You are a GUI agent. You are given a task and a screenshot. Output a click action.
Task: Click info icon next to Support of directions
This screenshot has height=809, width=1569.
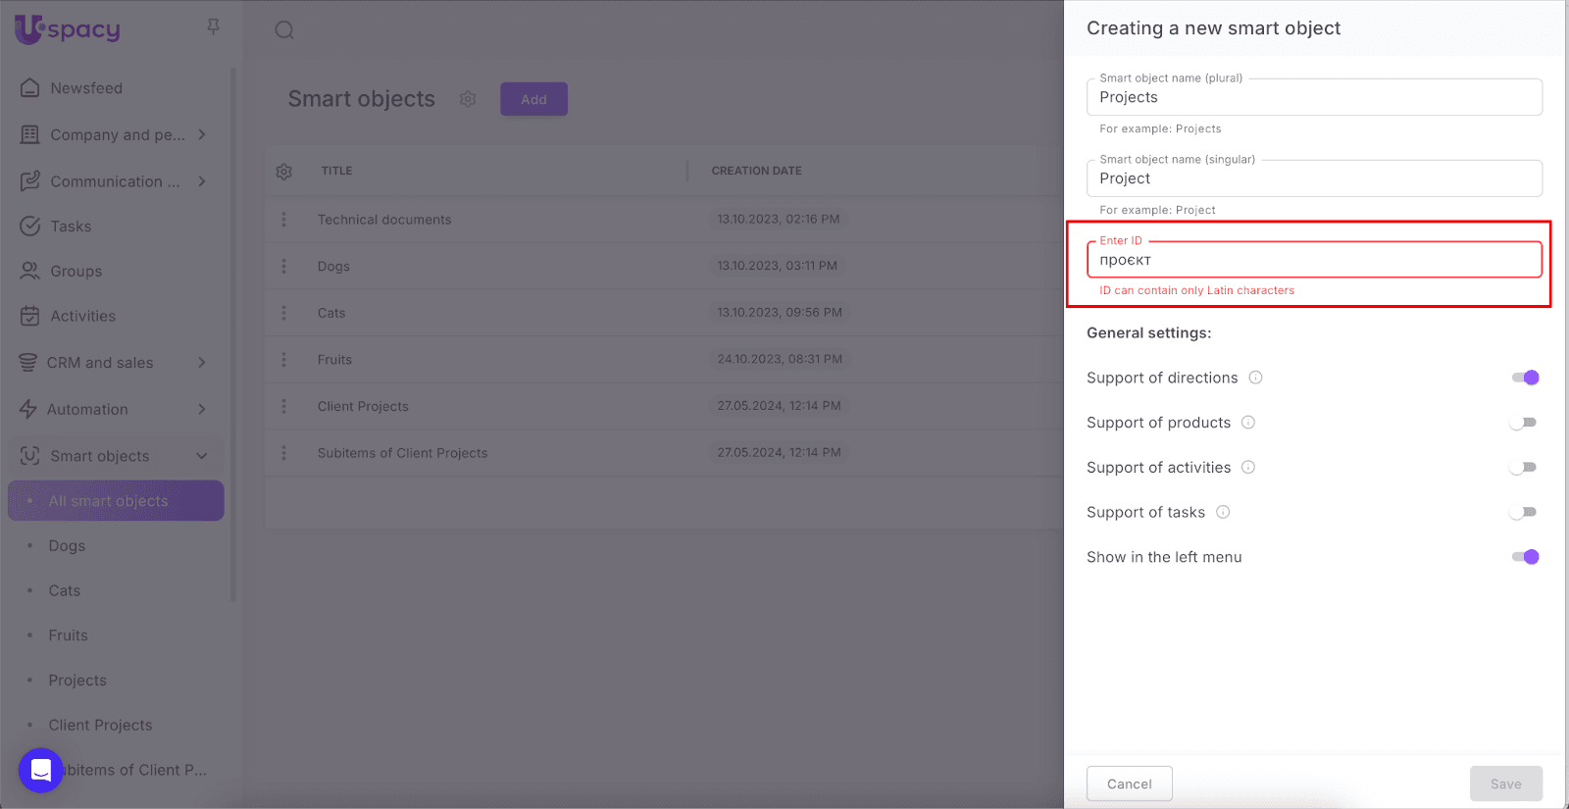(x=1255, y=378)
